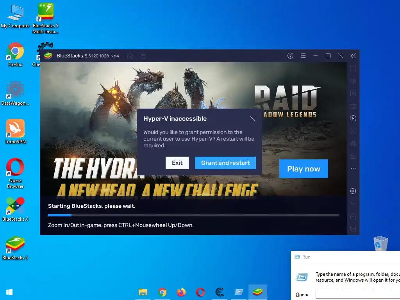400x300 pixels.
Task: Open Opera from the taskbar
Action: coord(200,292)
